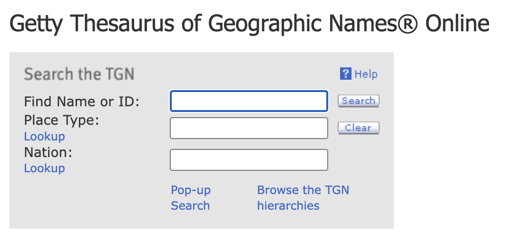Open the Help link text
Screen dimensions: 508x241
(366, 74)
